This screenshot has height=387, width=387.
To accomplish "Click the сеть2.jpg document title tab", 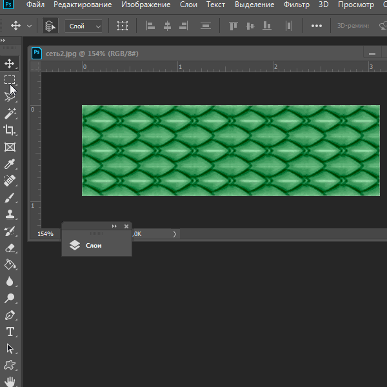I will pyautogui.click(x=92, y=54).
